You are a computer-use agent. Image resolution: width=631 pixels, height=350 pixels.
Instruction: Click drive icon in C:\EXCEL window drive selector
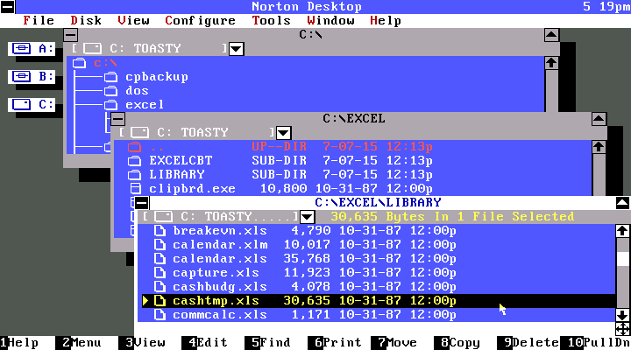139,133
